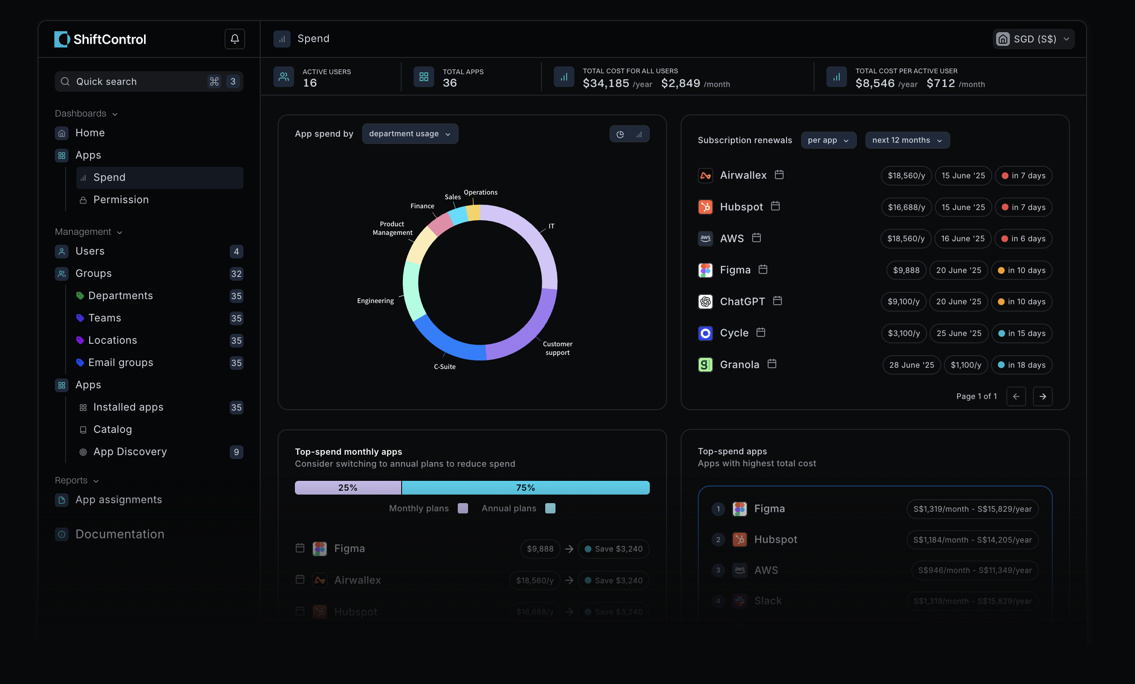
Task: Click next page arrow in renewals panel
Action: 1043,396
